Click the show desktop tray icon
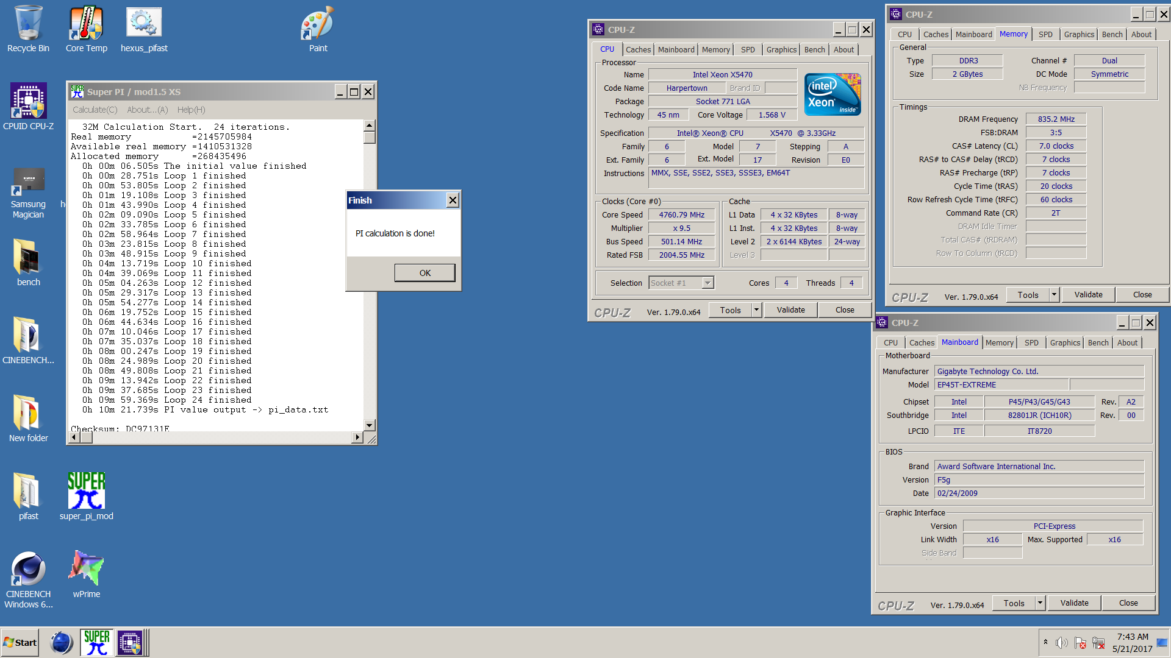The width and height of the screenshot is (1171, 658). click(x=1162, y=642)
